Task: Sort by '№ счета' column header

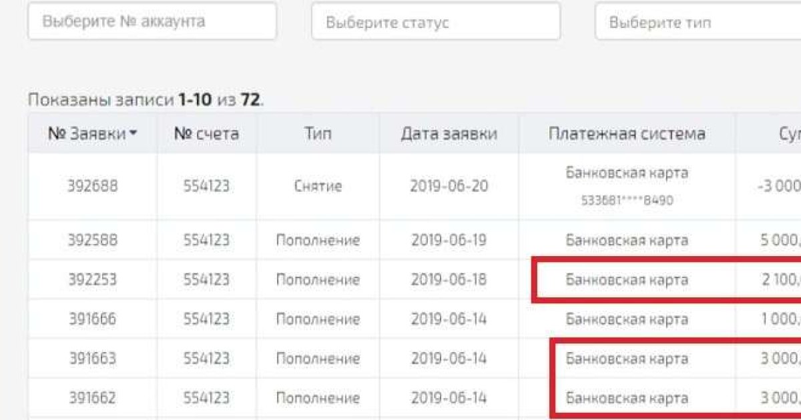Action: 206,133
